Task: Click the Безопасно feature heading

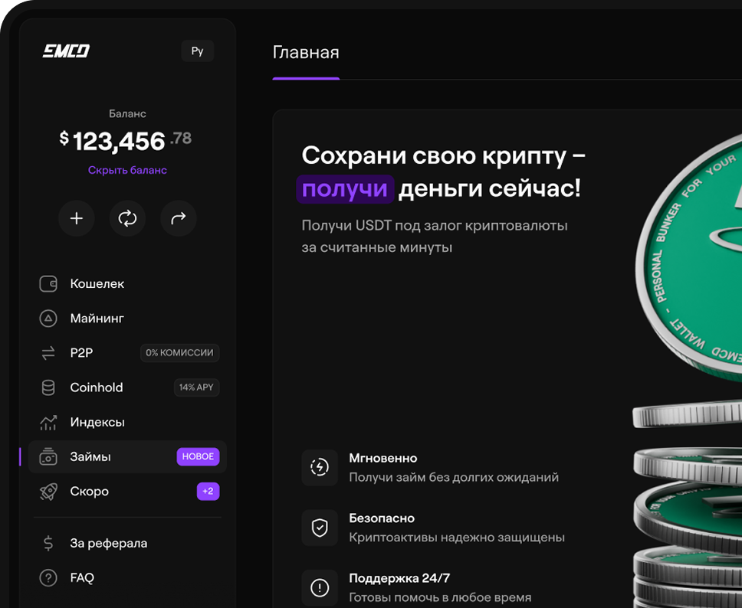Action: click(x=382, y=518)
